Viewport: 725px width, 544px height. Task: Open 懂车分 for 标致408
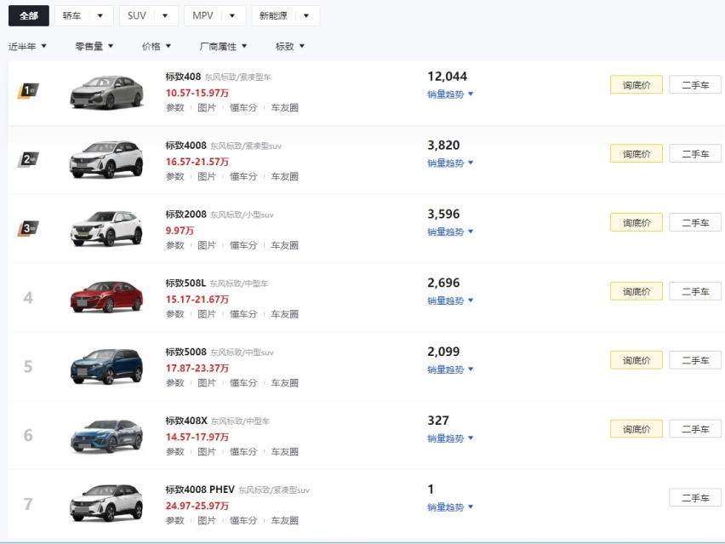point(243,108)
